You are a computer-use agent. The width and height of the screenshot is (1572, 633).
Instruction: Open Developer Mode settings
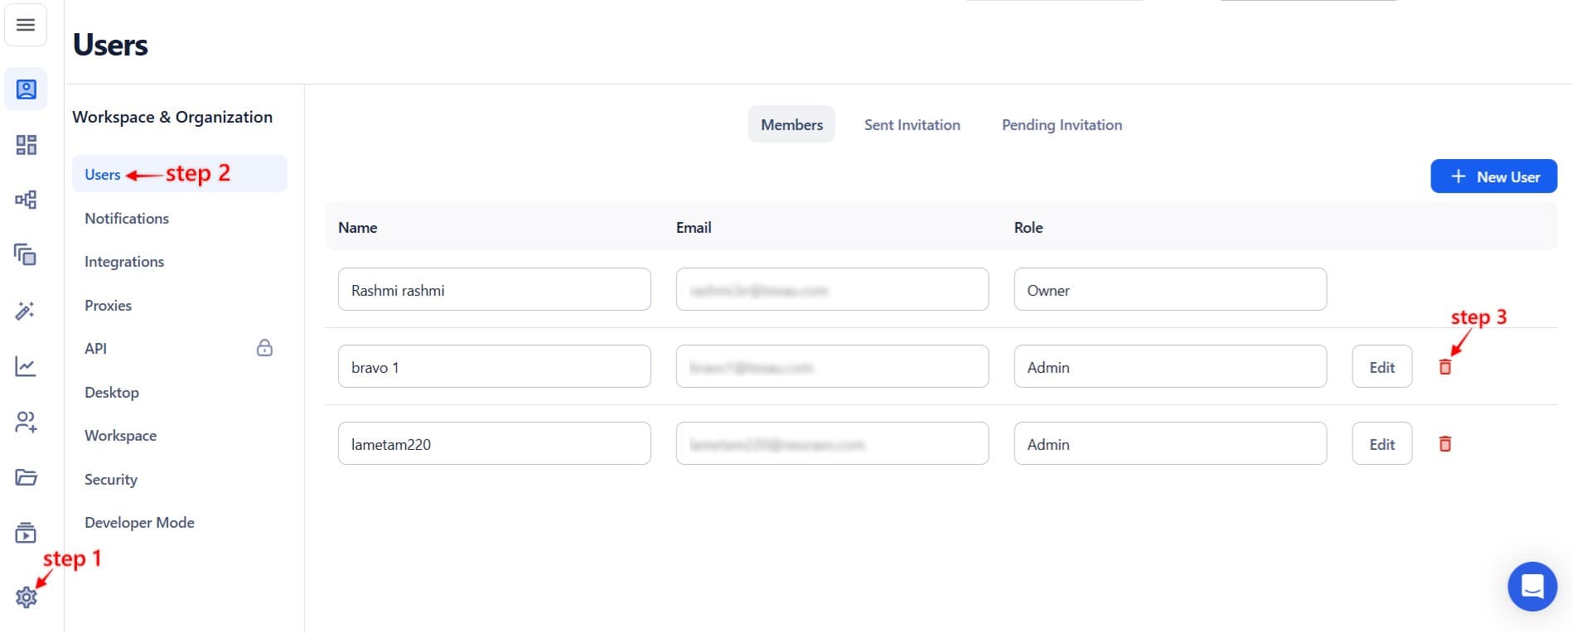(x=139, y=523)
